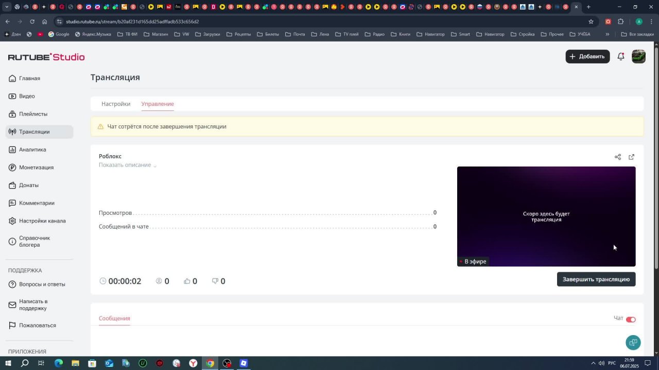Open the Навигатор bookmarks folder next to Книги
Viewport: 659px width, 370px height.
pyautogui.click(x=430, y=34)
